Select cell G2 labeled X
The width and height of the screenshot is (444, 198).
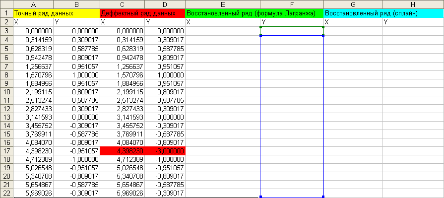pyautogui.click(x=353, y=22)
